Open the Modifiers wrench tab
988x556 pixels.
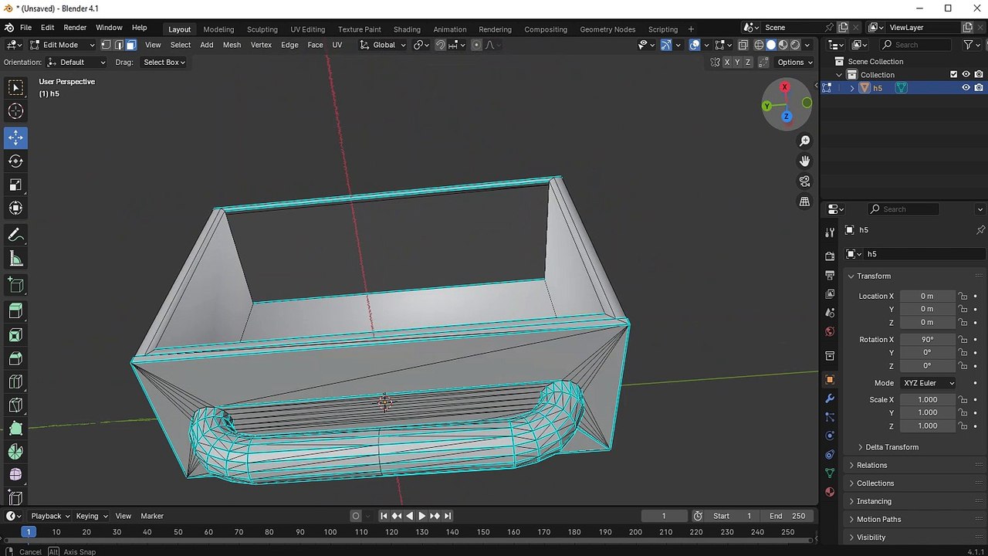coord(830,398)
